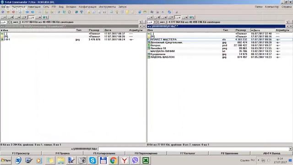Select drive e in right panel
This screenshot has height=165, width=293.
pyautogui.click(x=164, y=17)
